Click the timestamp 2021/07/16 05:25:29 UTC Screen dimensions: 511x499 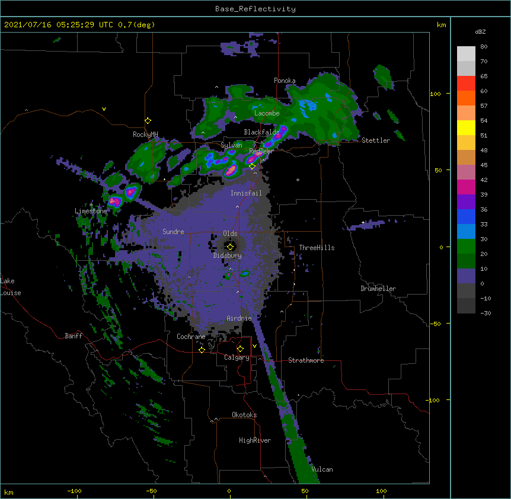pyautogui.click(x=59, y=25)
